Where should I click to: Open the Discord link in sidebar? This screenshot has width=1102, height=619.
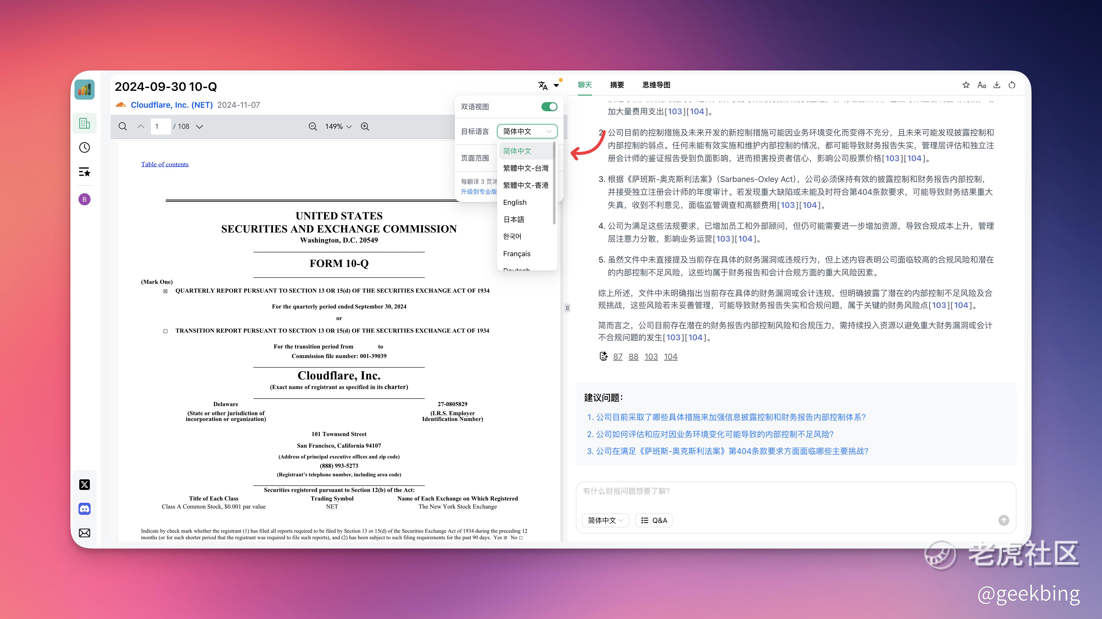pyautogui.click(x=85, y=509)
